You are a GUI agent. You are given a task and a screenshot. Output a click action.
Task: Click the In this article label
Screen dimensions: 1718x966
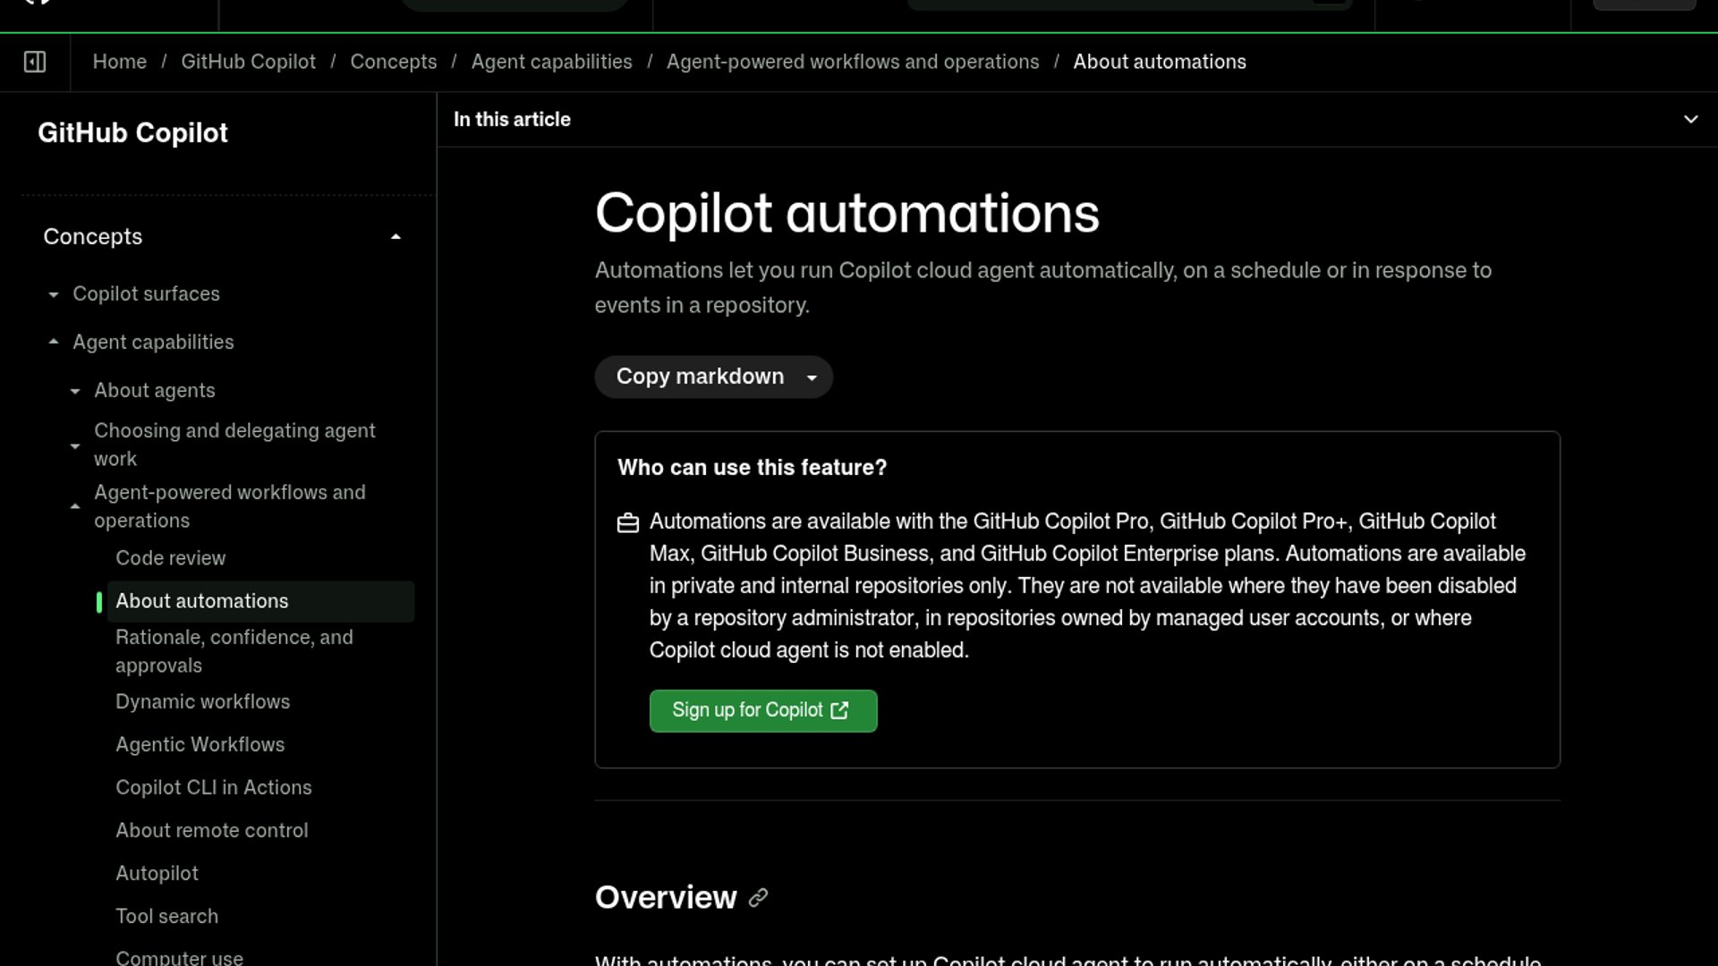click(512, 119)
